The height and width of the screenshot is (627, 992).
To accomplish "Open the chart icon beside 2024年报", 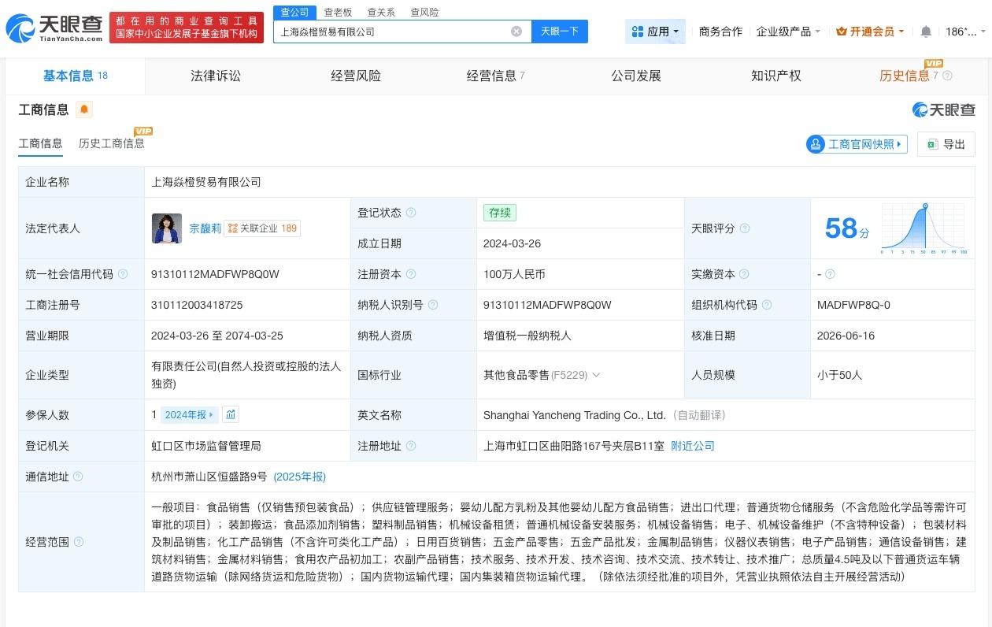I will coord(230,414).
